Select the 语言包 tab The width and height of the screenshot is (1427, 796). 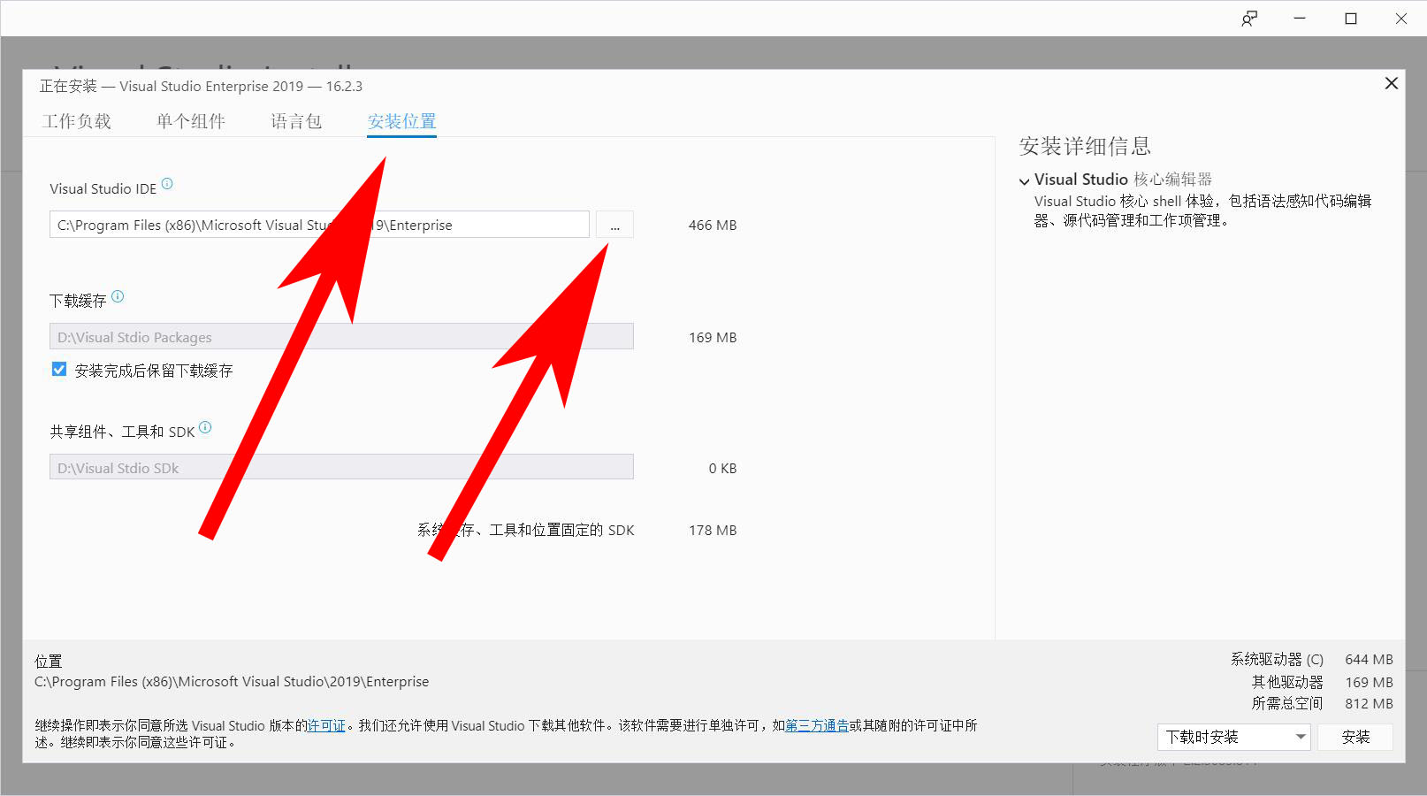tap(296, 121)
